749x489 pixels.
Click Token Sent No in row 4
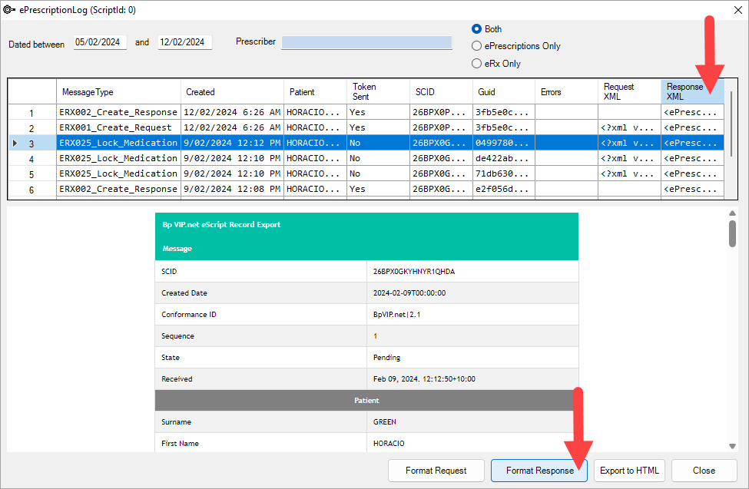point(378,159)
